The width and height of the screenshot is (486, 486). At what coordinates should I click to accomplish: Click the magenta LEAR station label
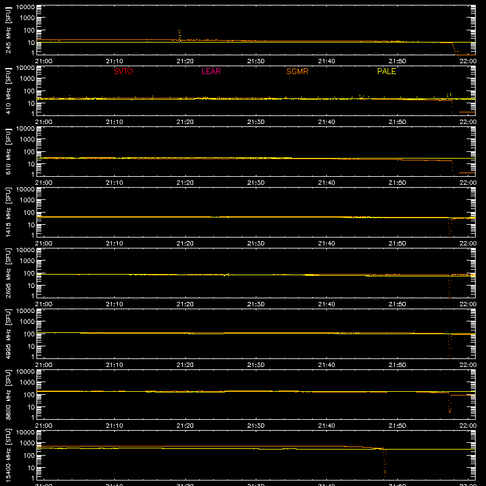pyautogui.click(x=211, y=71)
